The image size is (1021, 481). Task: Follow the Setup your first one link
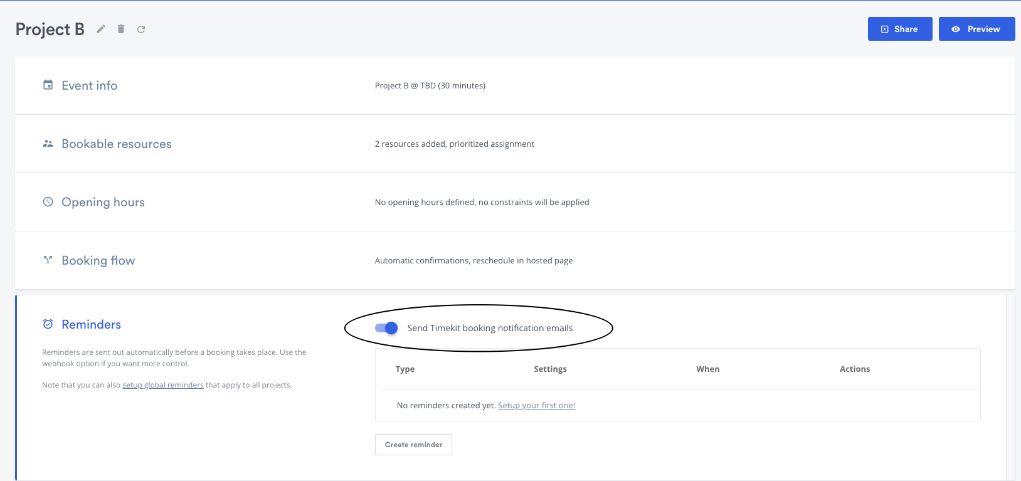tap(536, 406)
